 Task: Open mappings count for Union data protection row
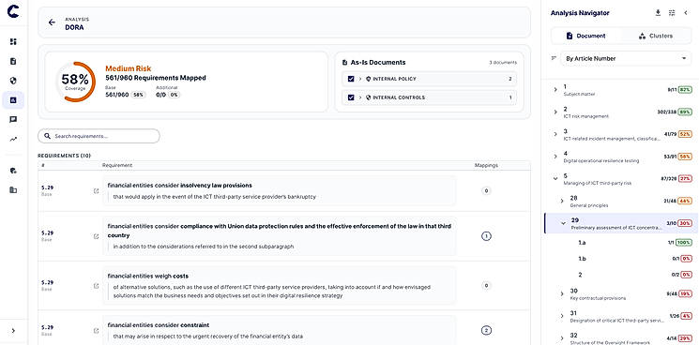click(486, 236)
